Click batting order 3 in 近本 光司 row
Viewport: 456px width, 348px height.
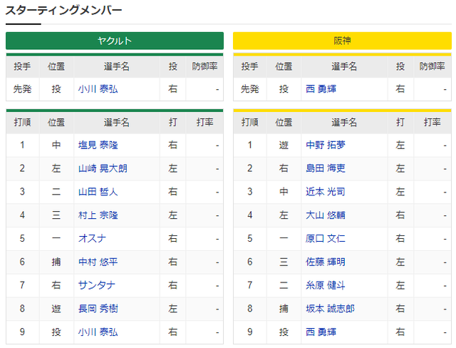point(250,192)
